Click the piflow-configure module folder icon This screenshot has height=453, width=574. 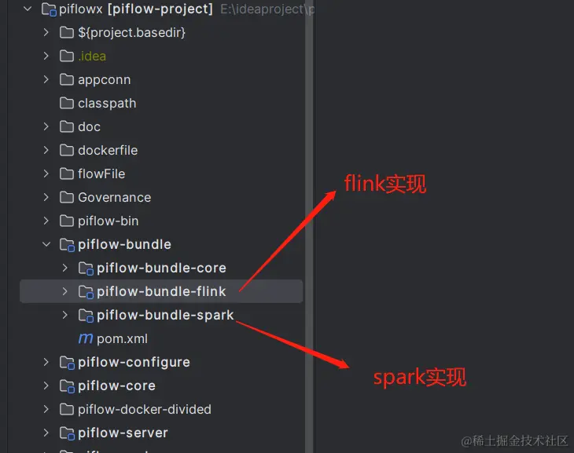pyautogui.click(x=67, y=363)
